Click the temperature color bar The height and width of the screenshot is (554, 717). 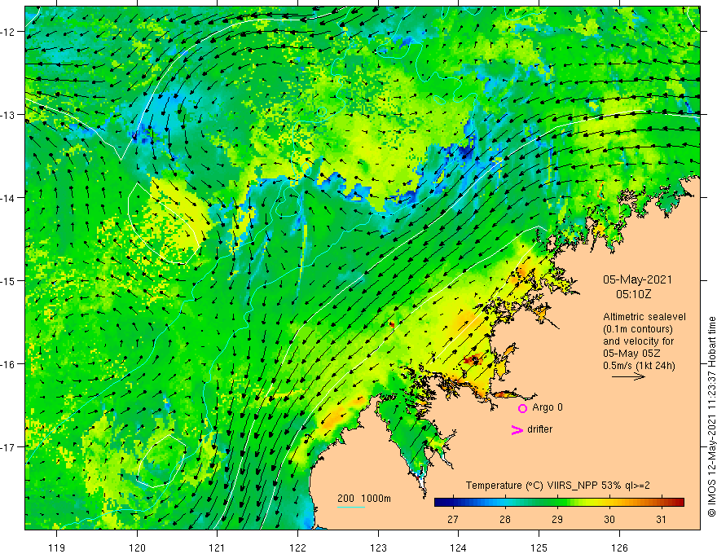click(559, 503)
